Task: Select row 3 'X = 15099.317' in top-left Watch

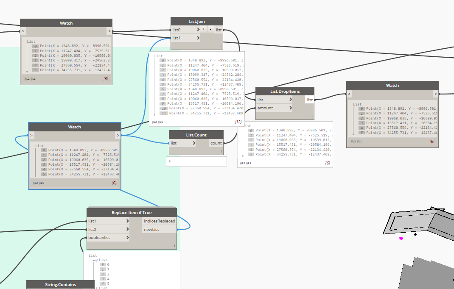Action: (72, 60)
